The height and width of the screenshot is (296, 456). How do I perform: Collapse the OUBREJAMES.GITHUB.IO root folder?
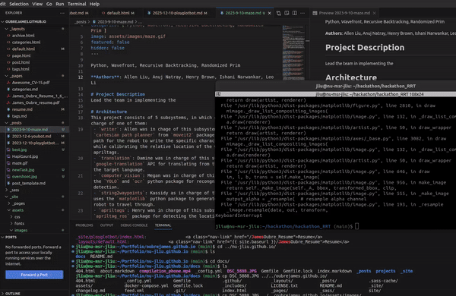tap(2, 22)
